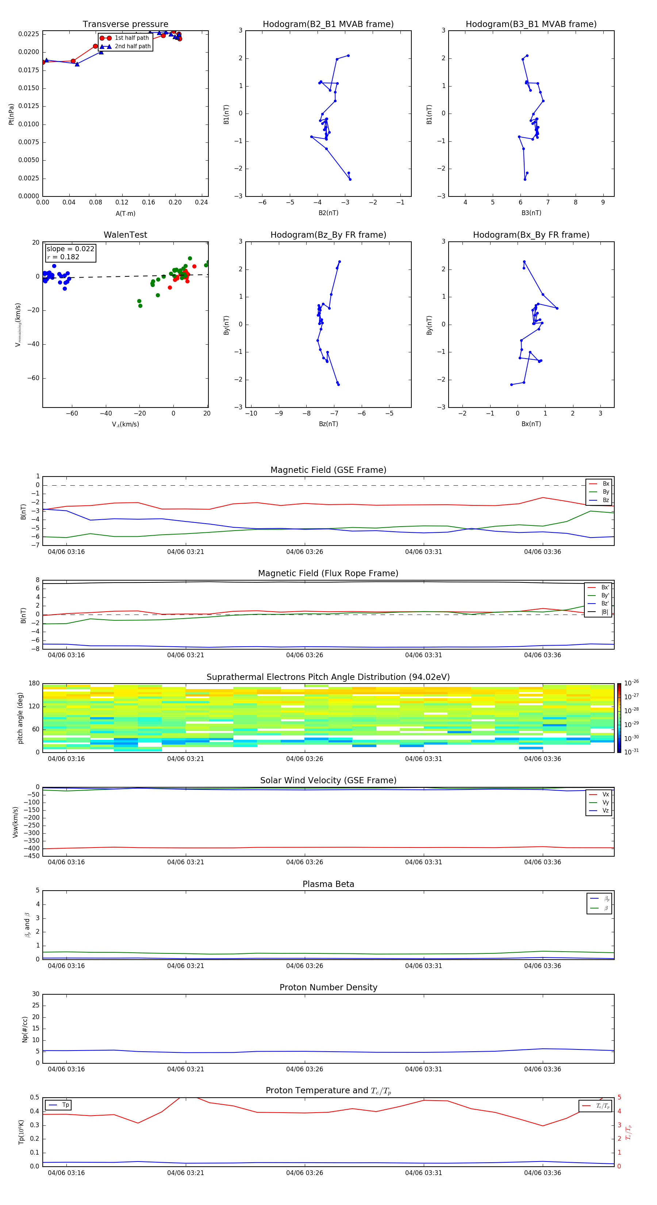
Task: Click the "B2(nT)" x-axis label
Action: [328, 213]
